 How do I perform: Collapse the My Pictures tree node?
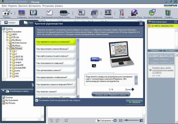pyautogui.click(x=7, y=48)
